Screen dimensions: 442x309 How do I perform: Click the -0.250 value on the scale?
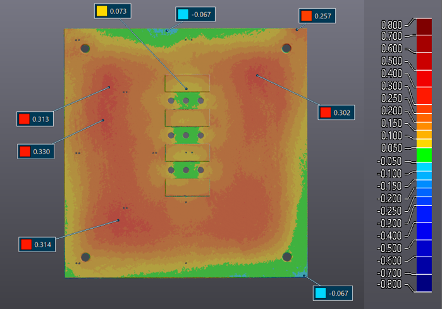[390, 210]
